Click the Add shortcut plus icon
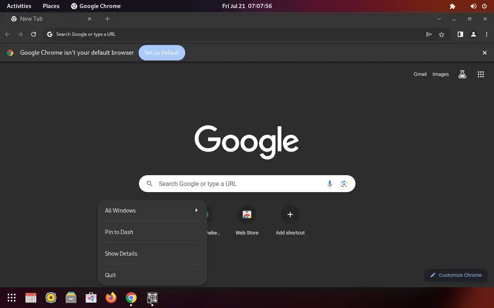 pos(290,214)
